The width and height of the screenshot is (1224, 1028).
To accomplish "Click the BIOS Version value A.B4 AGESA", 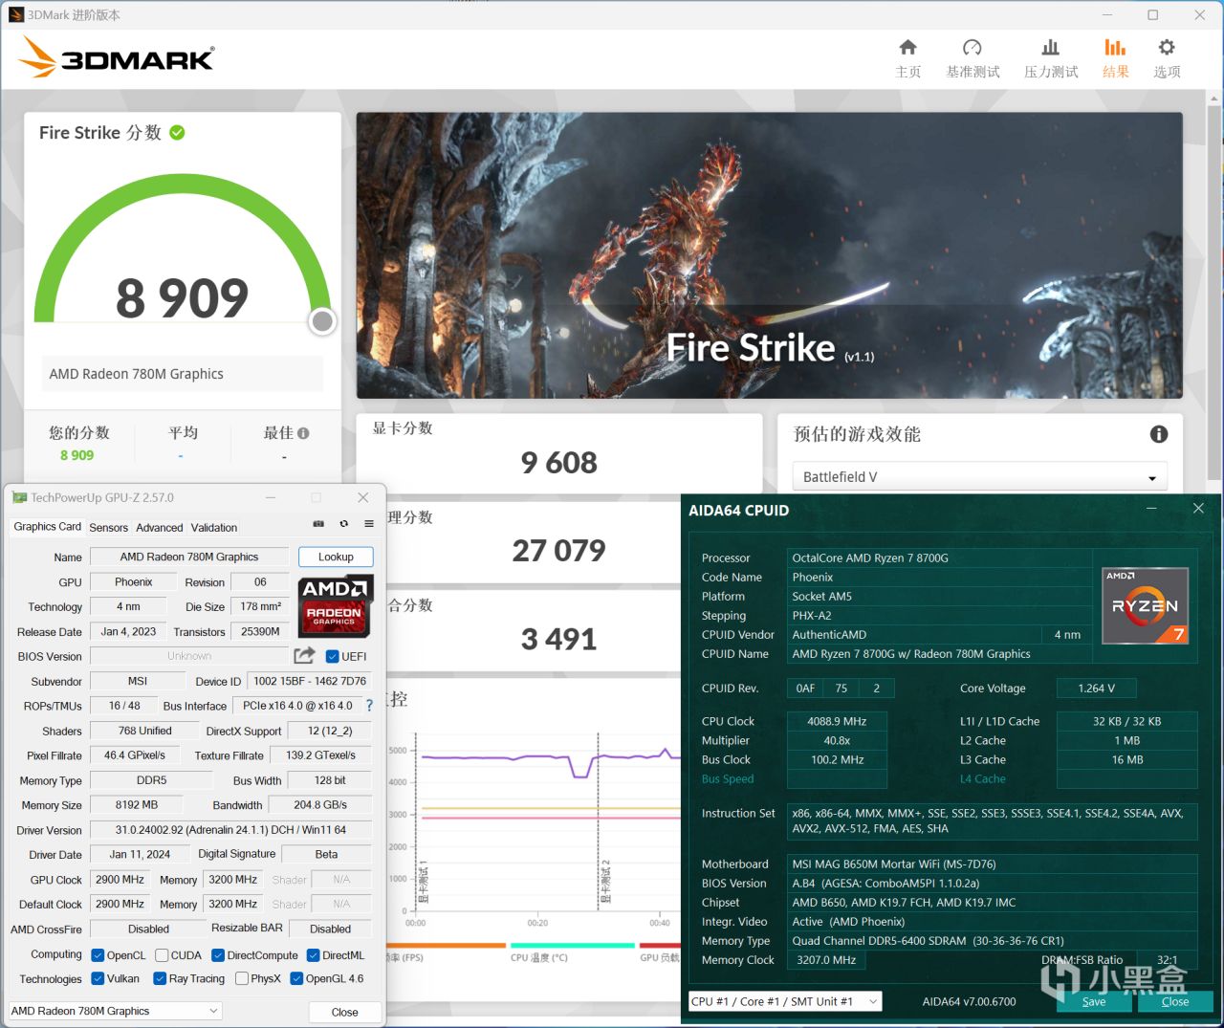I will (x=992, y=884).
